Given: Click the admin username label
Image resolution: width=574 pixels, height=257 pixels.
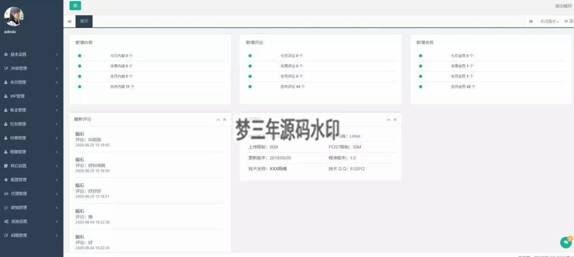Looking at the screenshot, I should click(10, 32).
